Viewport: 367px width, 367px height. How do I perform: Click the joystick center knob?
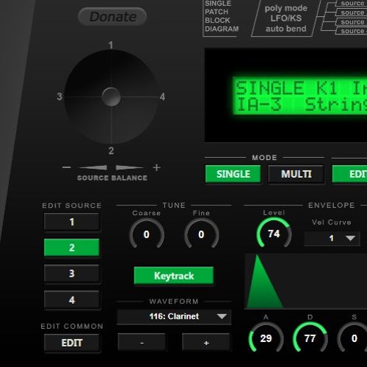(112, 97)
